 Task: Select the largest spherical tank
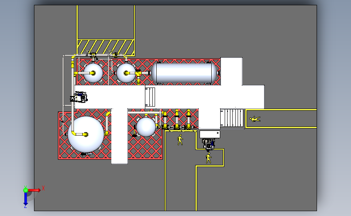click(86, 135)
